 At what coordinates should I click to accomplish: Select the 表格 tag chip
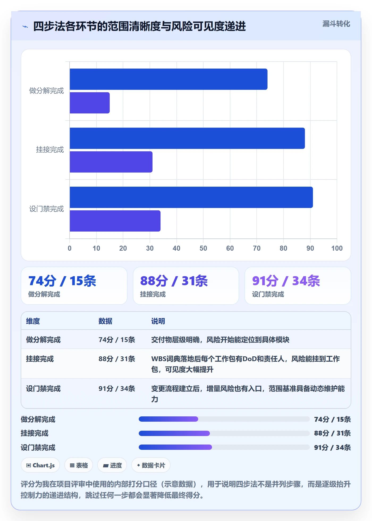(x=79, y=465)
